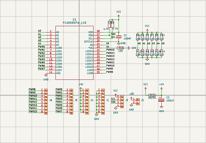Click the VDD pin name on U1
The image size is (206, 143).
coord(90,32)
